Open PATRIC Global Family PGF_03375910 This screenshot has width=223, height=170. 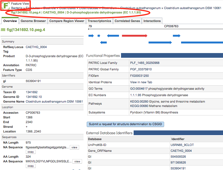[141, 69]
